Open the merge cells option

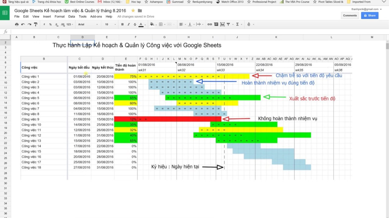170,24
